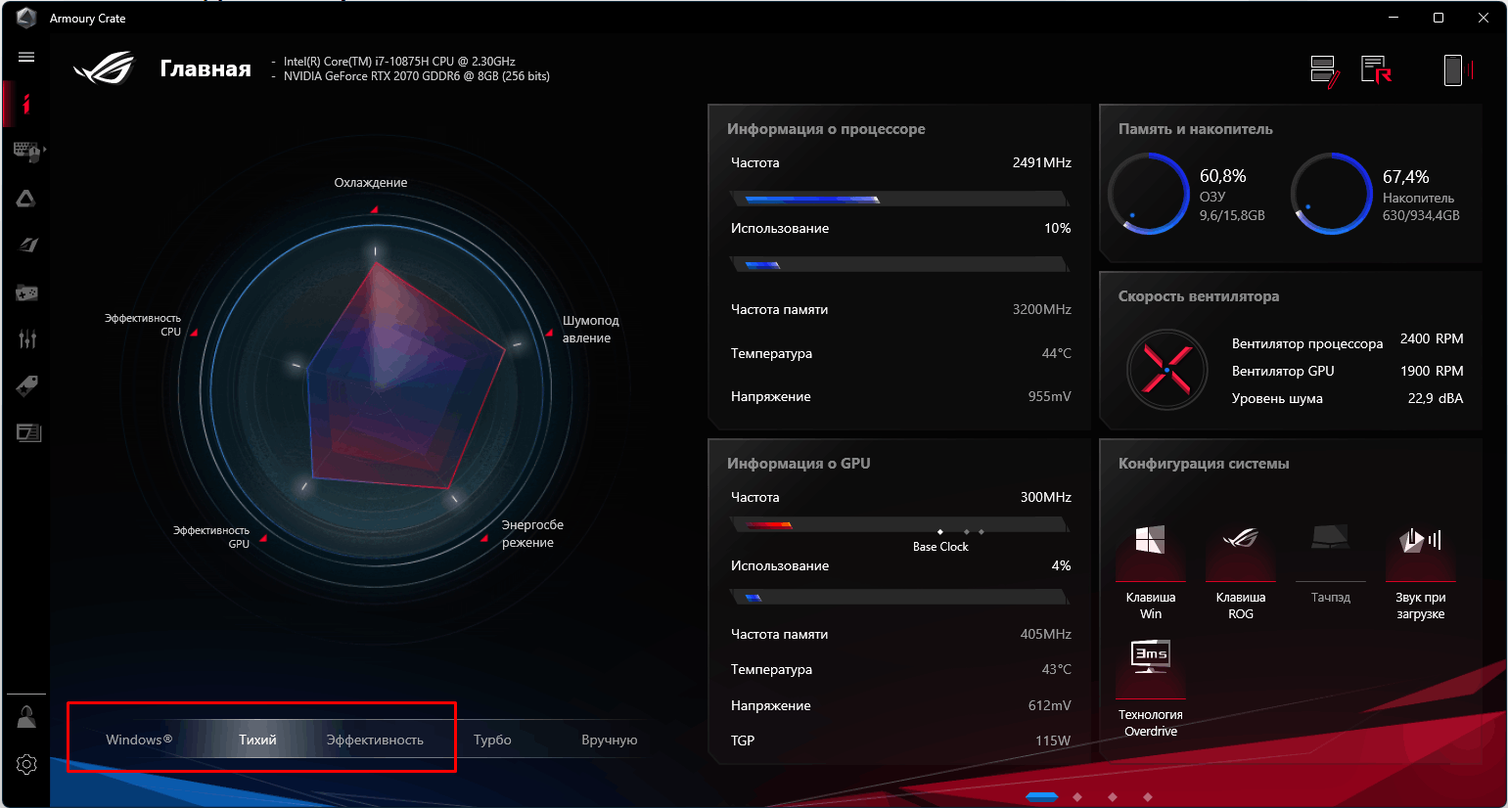This screenshot has height=808, width=1508.
Task: Click the mobile phone connect icon
Action: (x=1457, y=70)
